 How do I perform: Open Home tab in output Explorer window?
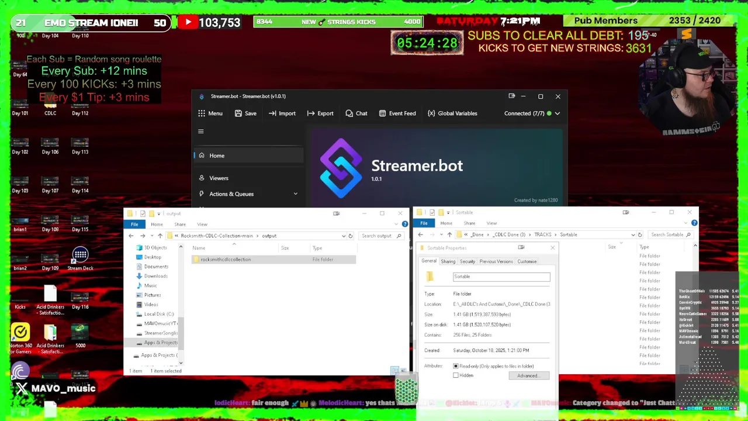[x=157, y=225]
